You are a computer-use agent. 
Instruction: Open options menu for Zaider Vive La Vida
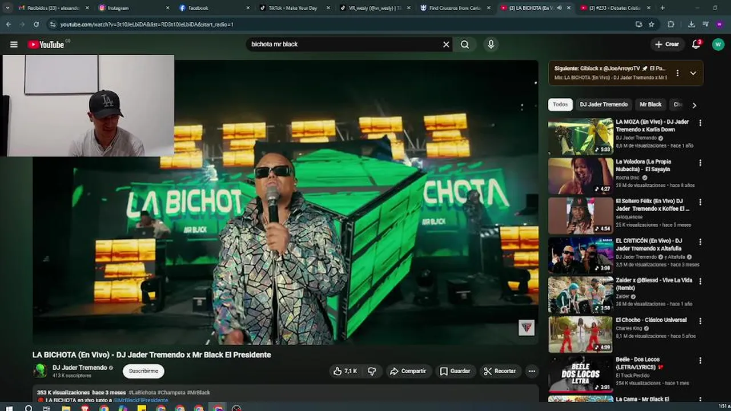(700, 281)
